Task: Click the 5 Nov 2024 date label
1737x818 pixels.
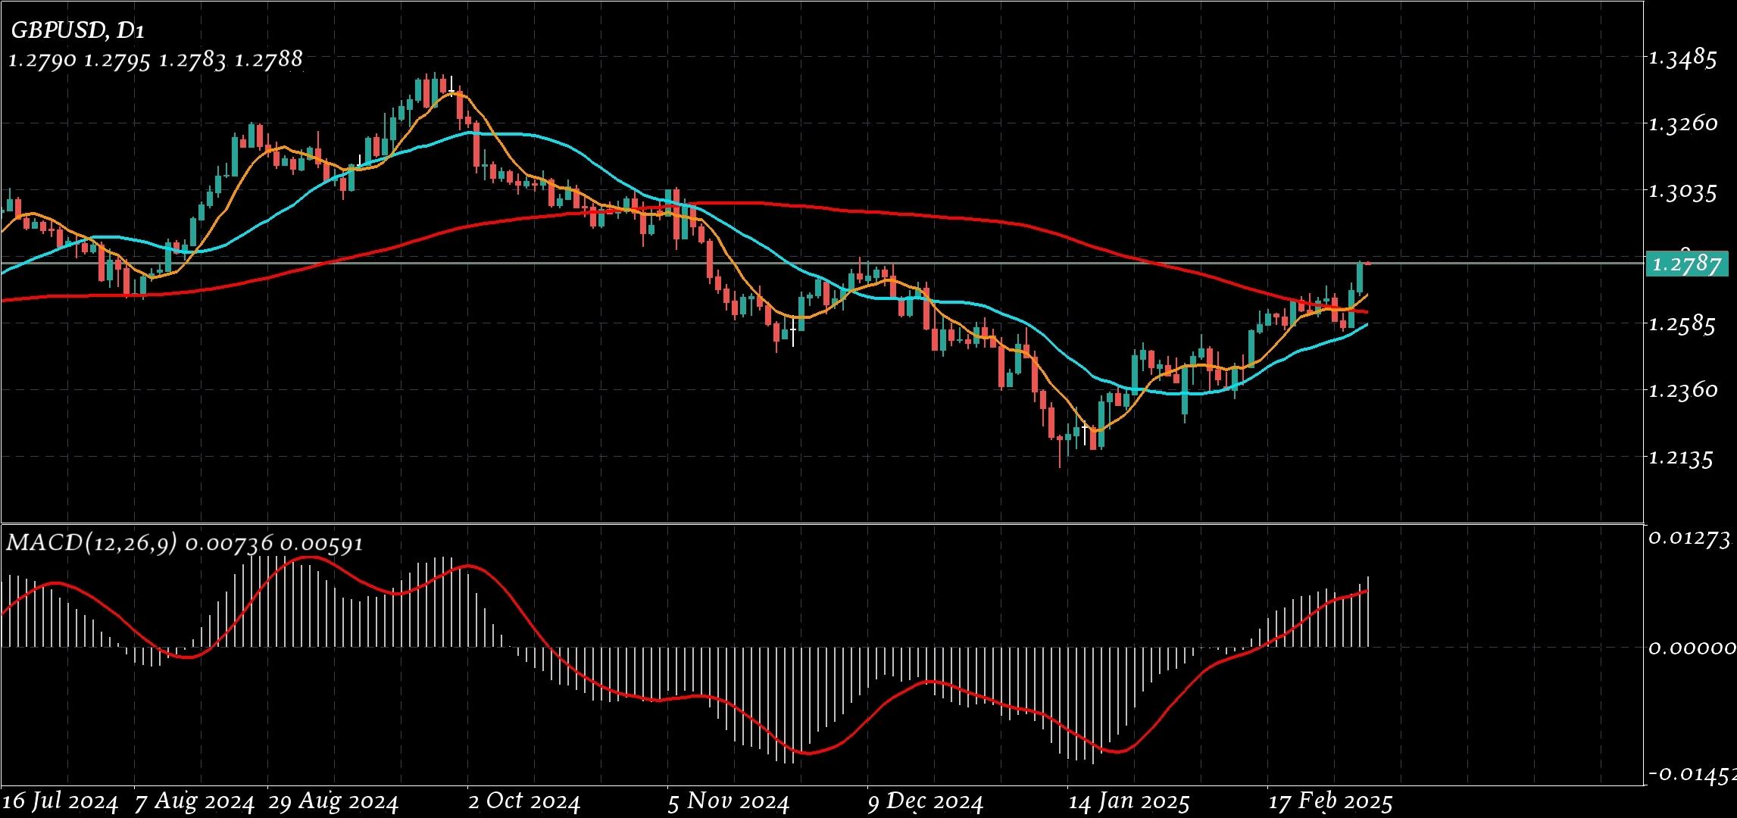Action: click(729, 801)
